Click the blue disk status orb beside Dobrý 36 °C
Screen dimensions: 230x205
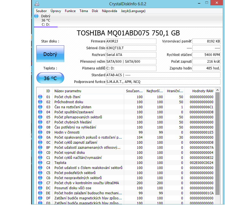pos(36,16)
